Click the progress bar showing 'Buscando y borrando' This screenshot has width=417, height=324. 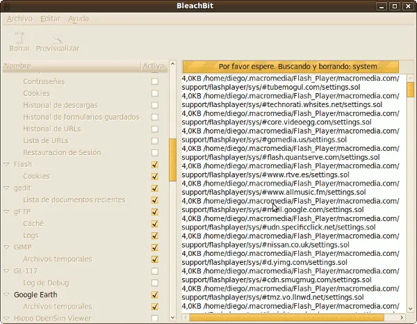(291, 67)
